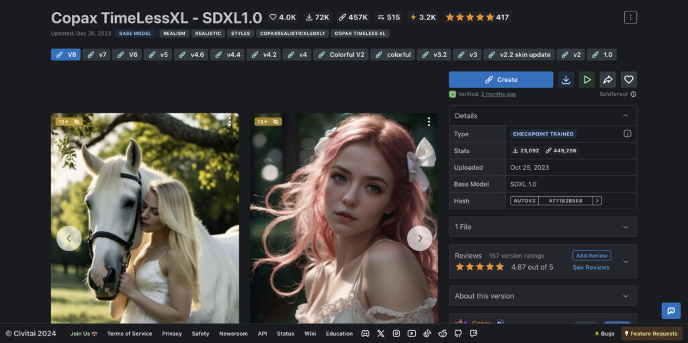Open the Newsroom footer link
Image resolution: width=688 pixels, height=343 pixels.
tap(233, 334)
